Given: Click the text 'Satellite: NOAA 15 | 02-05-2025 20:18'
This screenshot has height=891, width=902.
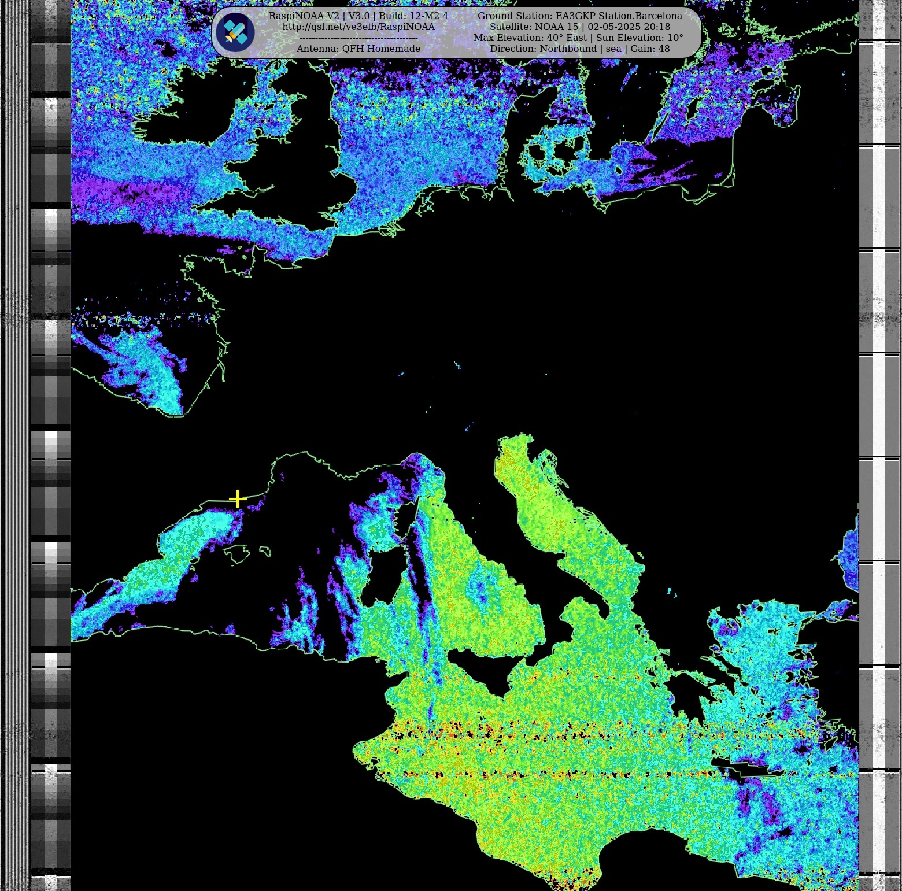Looking at the screenshot, I should 580,27.
